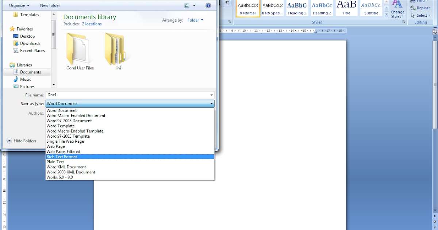Choose Works 6.0 - 9.0 type
The width and height of the screenshot is (438, 230).
130,177
